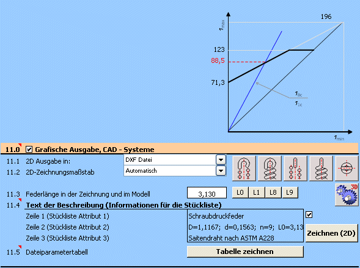
Task: Click the red comment marker beside 11.0
Action: coord(20,145)
